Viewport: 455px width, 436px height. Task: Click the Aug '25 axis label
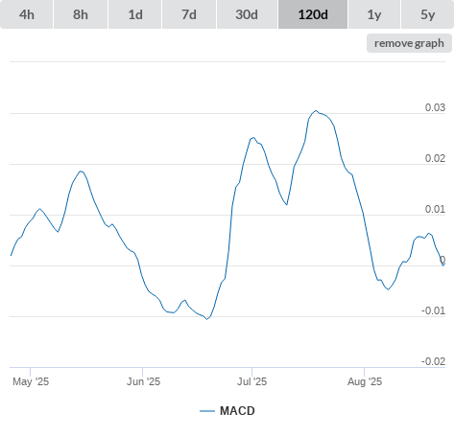click(365, 381)
